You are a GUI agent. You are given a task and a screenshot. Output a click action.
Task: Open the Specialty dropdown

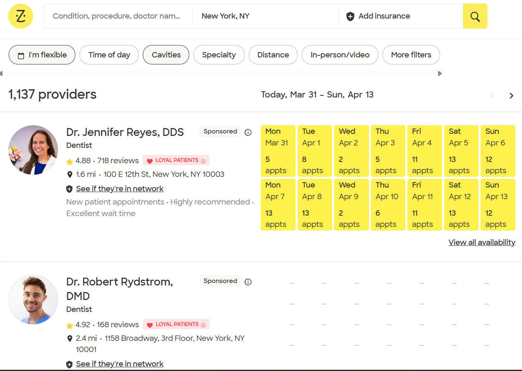[219, 55]
